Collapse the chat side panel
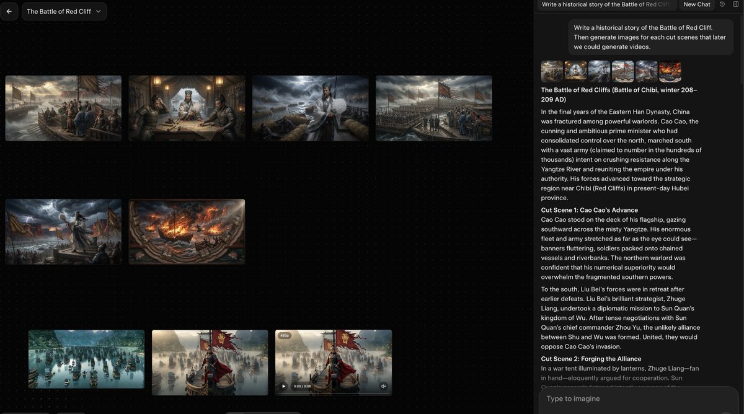 coord(735,4)
